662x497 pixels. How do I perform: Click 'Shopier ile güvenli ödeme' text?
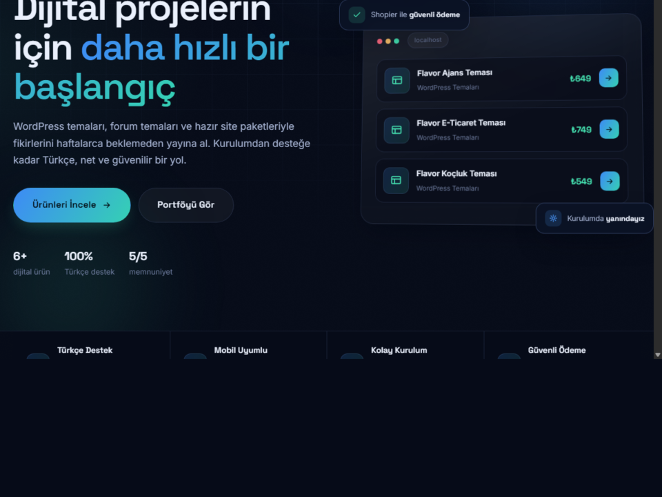click(415, 14)
